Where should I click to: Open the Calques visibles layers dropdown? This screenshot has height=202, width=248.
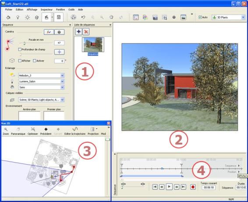(x=62, y=100)
